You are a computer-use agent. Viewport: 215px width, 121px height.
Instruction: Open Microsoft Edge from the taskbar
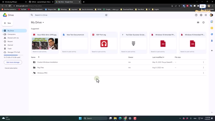(x=120, y=118)
